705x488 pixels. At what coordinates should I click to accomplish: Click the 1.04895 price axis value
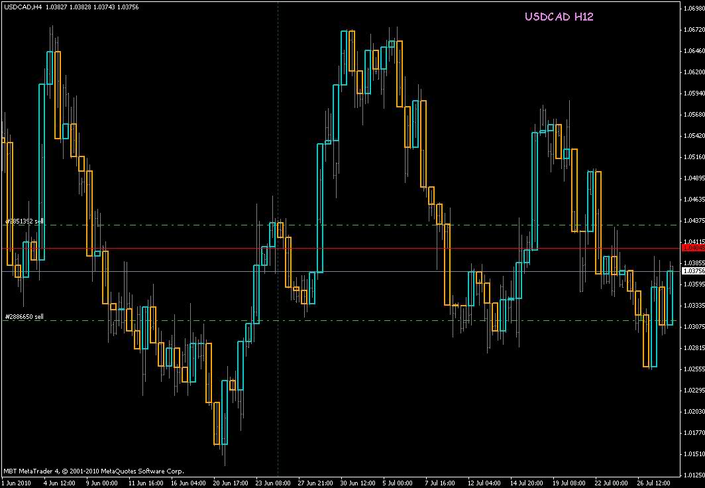click(x=694, y=178)
